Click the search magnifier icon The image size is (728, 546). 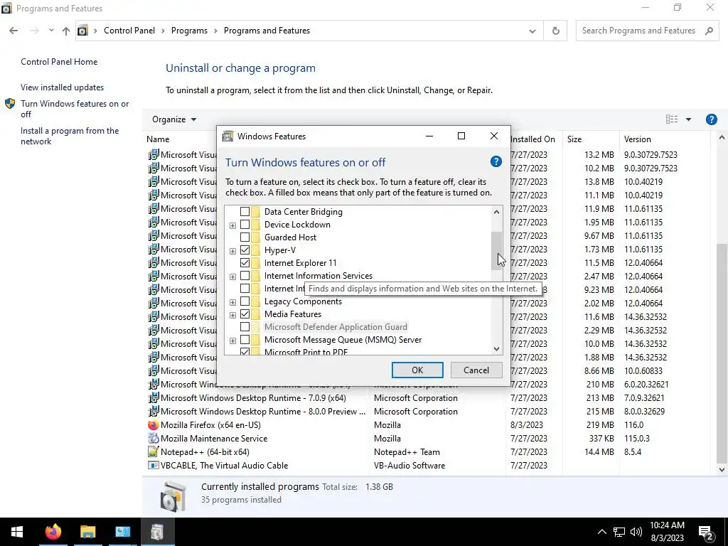coord(709,31)
